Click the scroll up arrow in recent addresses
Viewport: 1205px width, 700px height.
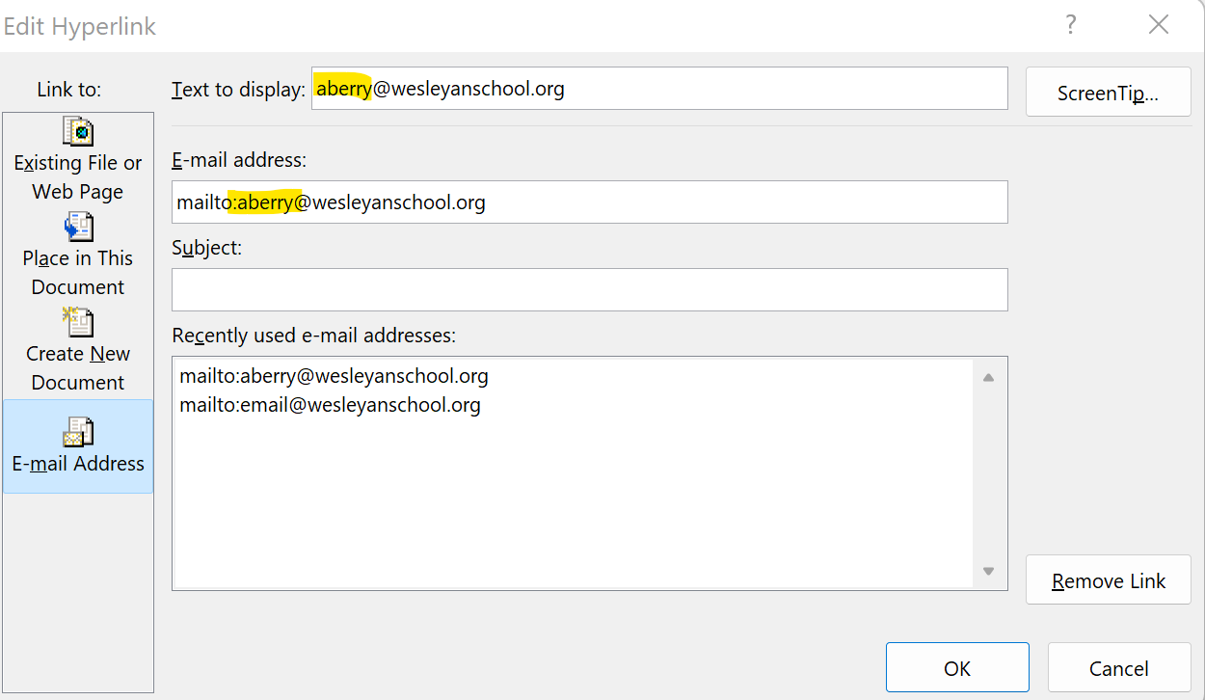pyautogui.click(x=988, y=377)
